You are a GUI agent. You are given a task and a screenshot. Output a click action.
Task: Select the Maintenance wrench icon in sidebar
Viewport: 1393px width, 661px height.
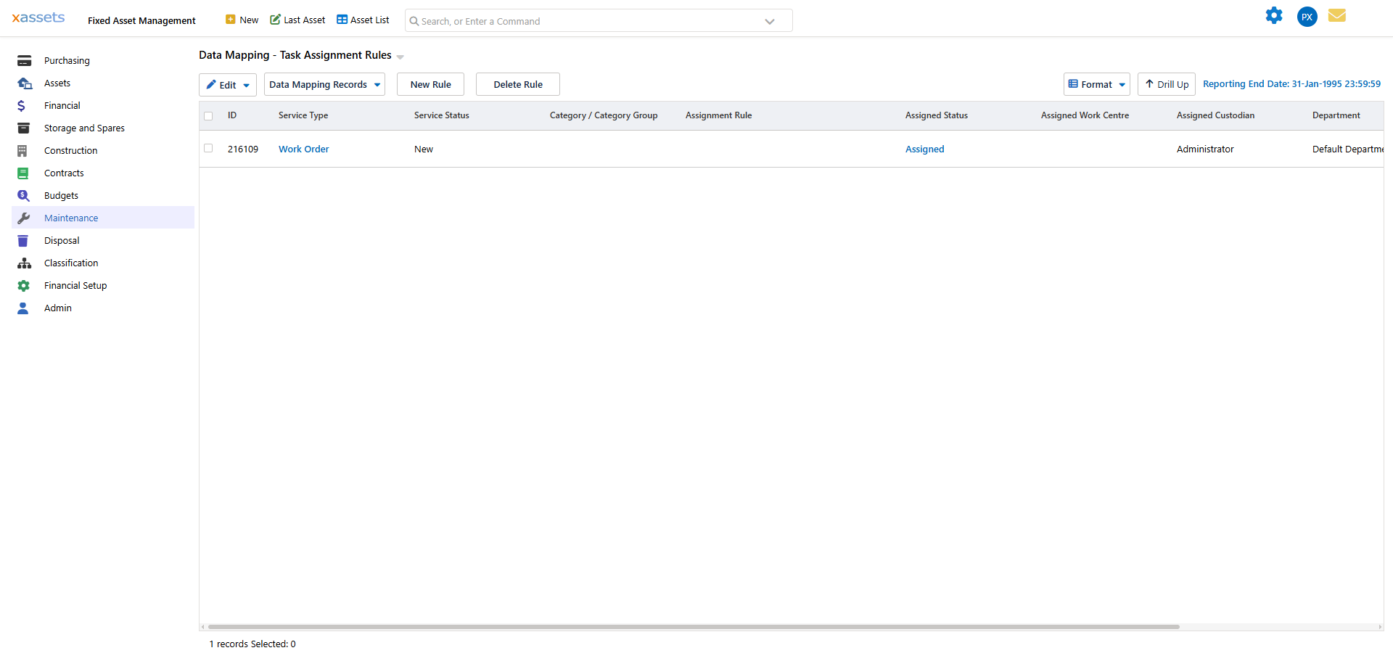[24, 218]
